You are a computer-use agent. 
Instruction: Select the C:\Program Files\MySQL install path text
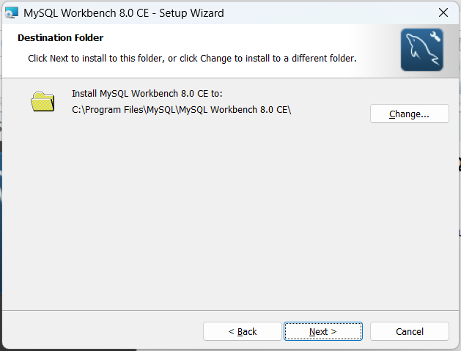[x=182, y=110]
